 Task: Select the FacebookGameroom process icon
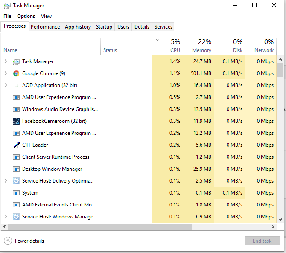pos(16,121)
